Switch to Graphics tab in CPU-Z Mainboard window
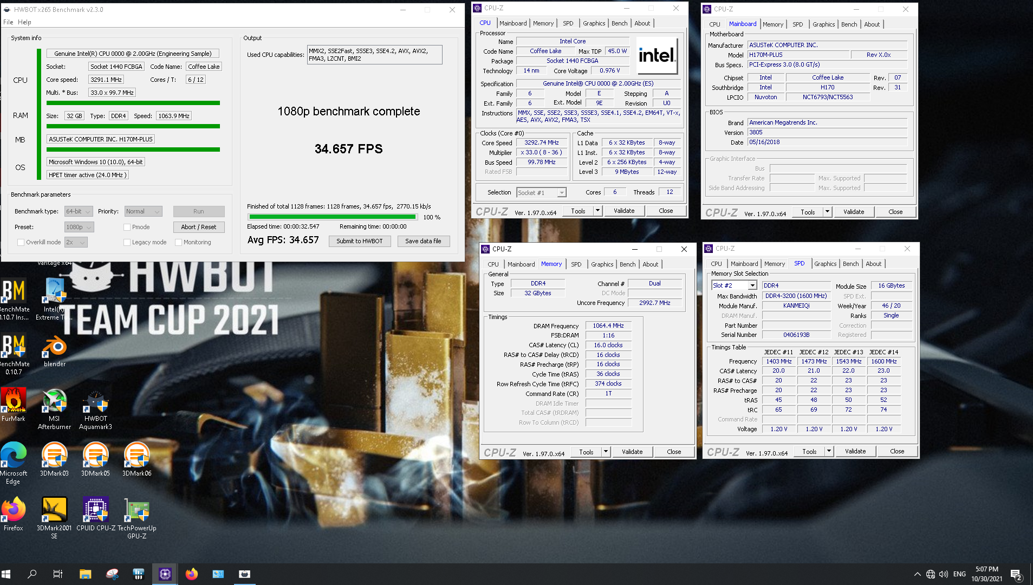 click(823, 24)
